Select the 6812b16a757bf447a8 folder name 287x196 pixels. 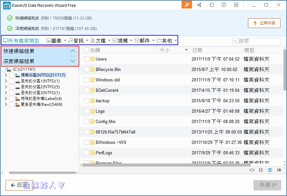coord(115,132)
